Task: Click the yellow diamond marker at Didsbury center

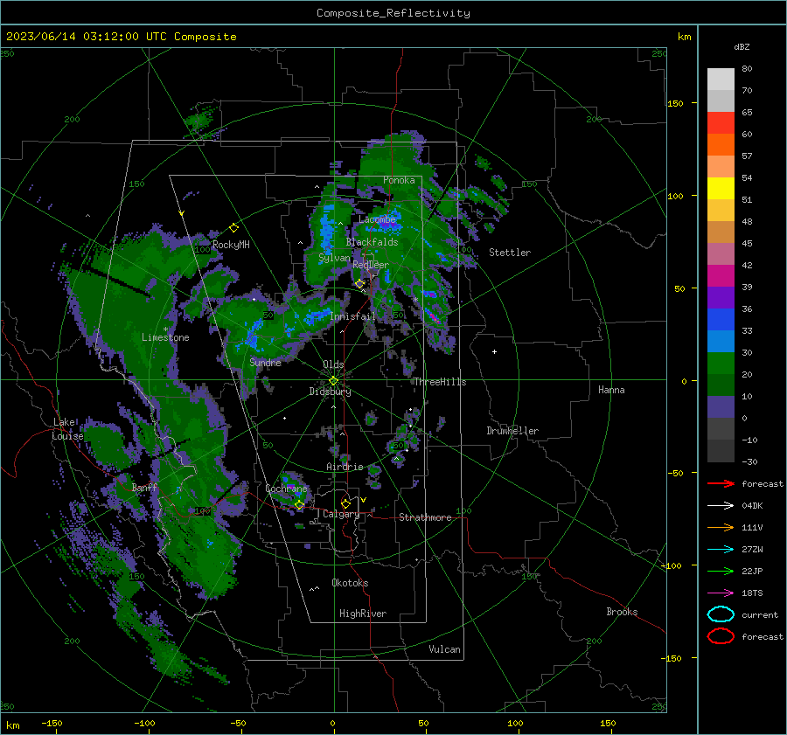Action: [333, 381]
